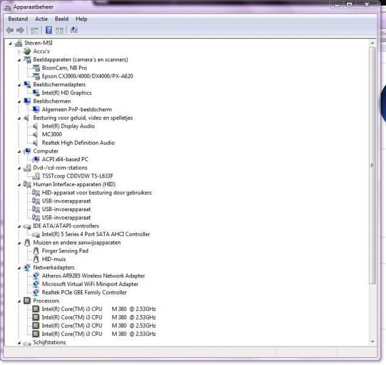Screen dimensions: 386x365
Task: Select the Schijfstations category label
Action: [49, 342]
